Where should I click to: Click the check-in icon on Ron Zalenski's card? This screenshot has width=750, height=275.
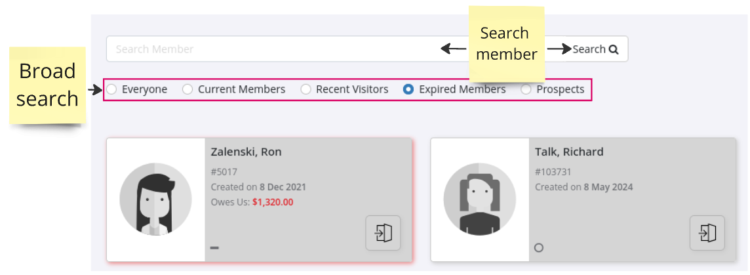(383, 233)
